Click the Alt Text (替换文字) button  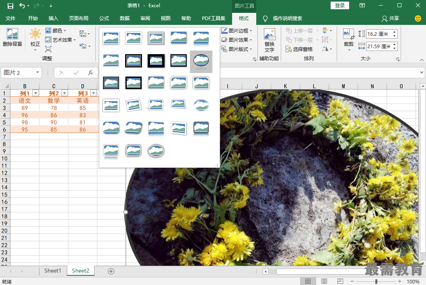pyautogui.click(x=269, y=40)
